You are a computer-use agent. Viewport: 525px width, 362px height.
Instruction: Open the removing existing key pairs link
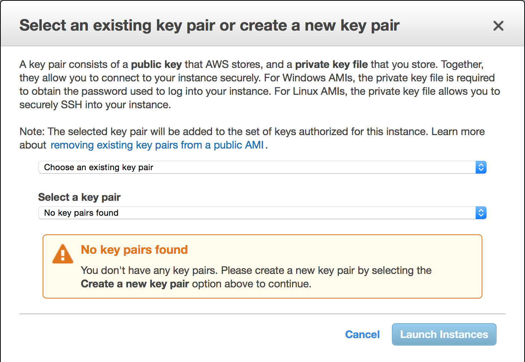[x=157, y=145]
